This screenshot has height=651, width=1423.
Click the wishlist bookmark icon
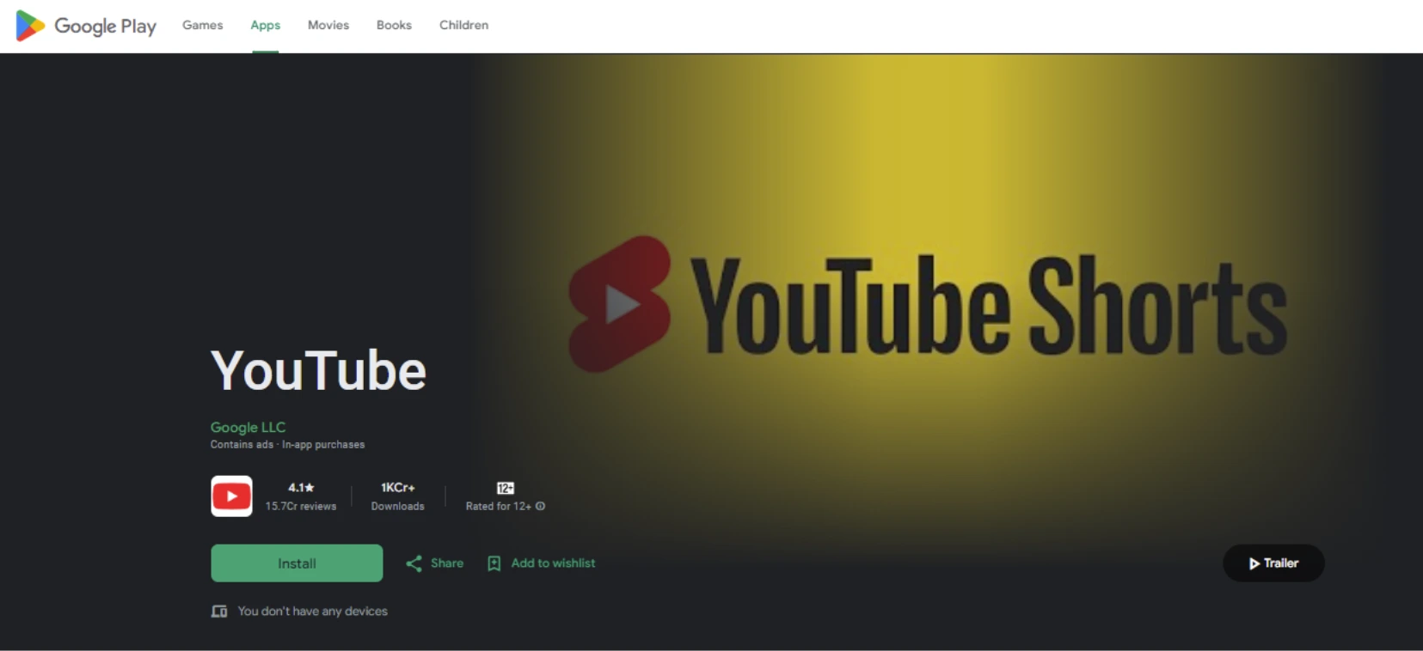coord(494,563)
